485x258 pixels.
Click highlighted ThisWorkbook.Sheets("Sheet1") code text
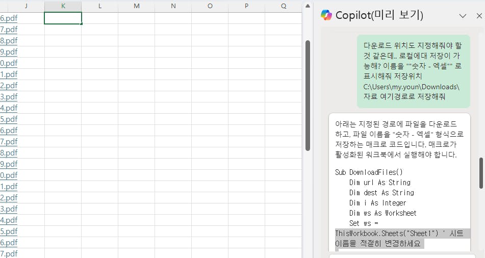[x=387, y=233]
